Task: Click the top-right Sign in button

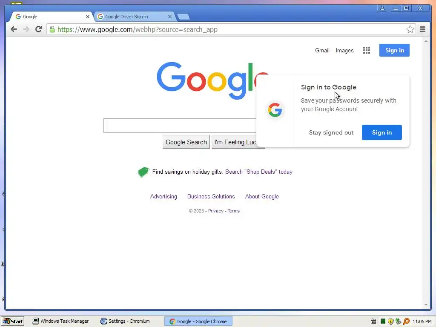Action: coord(394,50)
